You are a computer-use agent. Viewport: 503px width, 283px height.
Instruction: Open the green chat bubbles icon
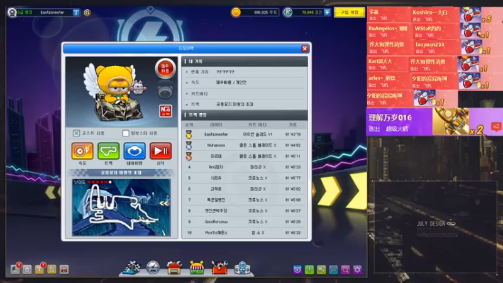(x=321, y=270)
